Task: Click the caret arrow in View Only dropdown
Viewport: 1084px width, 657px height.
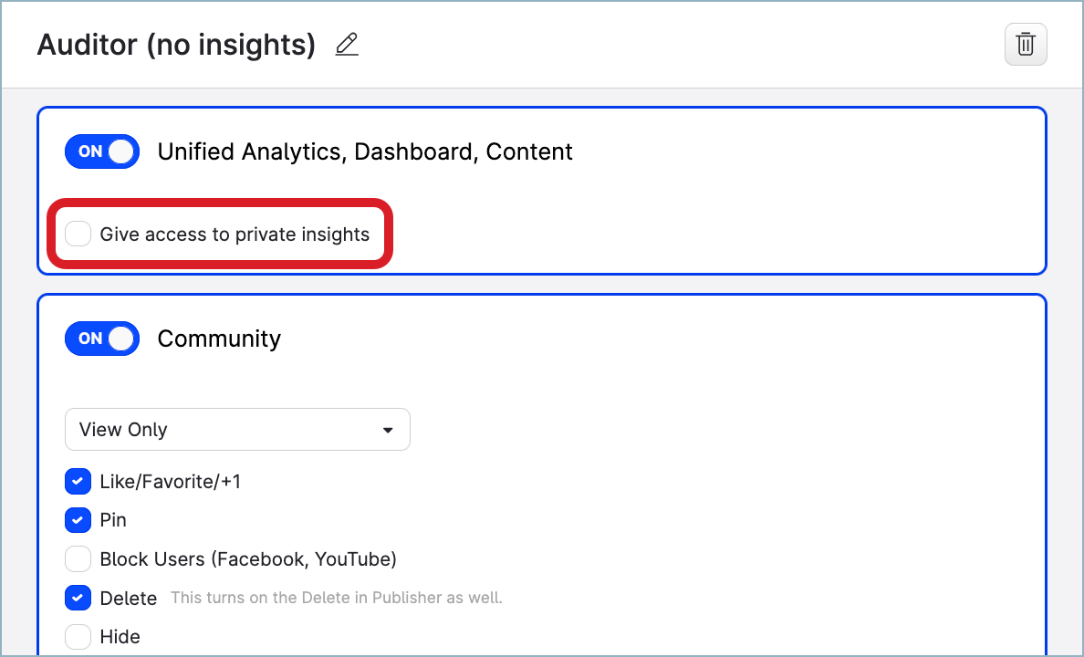Action: tap(388, 430)
